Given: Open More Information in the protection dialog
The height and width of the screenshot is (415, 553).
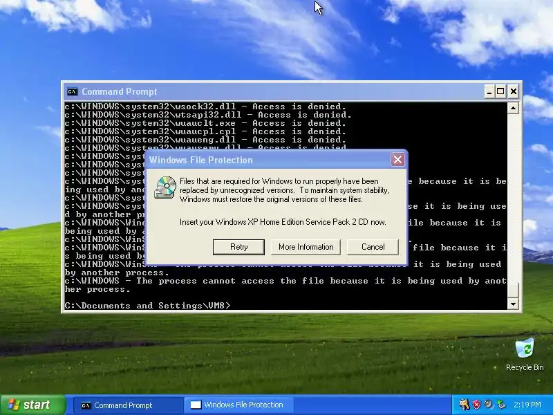Looking at the screenshot, I should [x=306, y=247].
